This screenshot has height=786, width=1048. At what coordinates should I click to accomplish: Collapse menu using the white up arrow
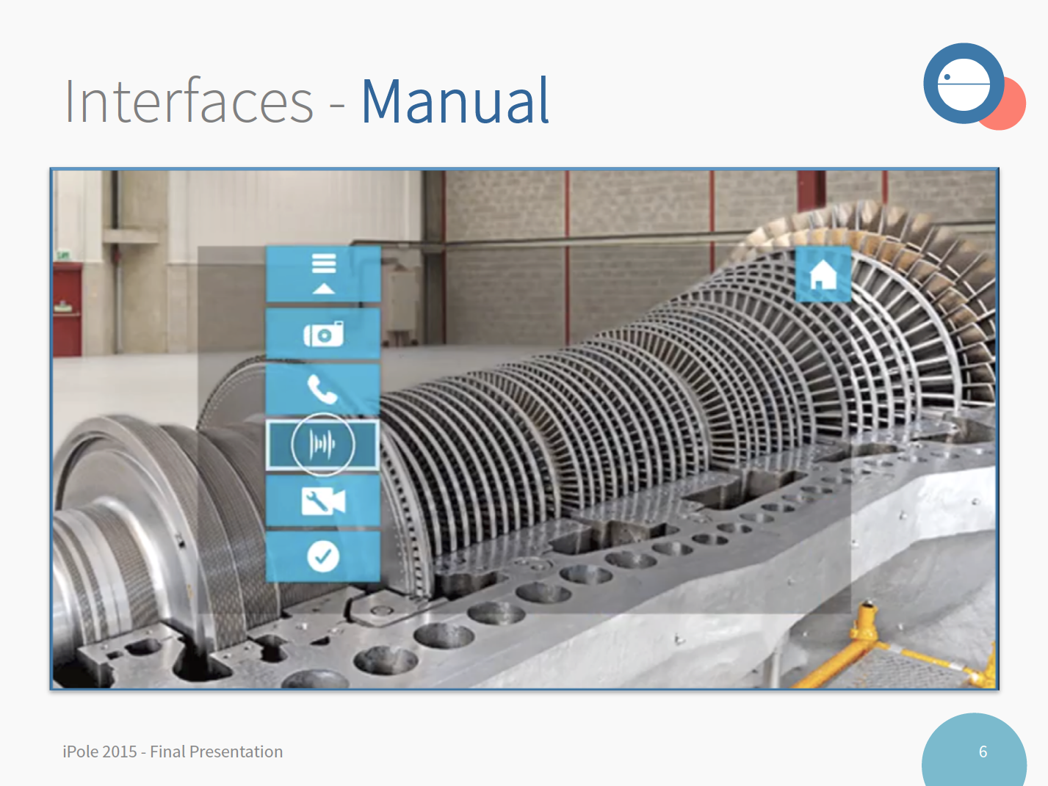(323, 289)
